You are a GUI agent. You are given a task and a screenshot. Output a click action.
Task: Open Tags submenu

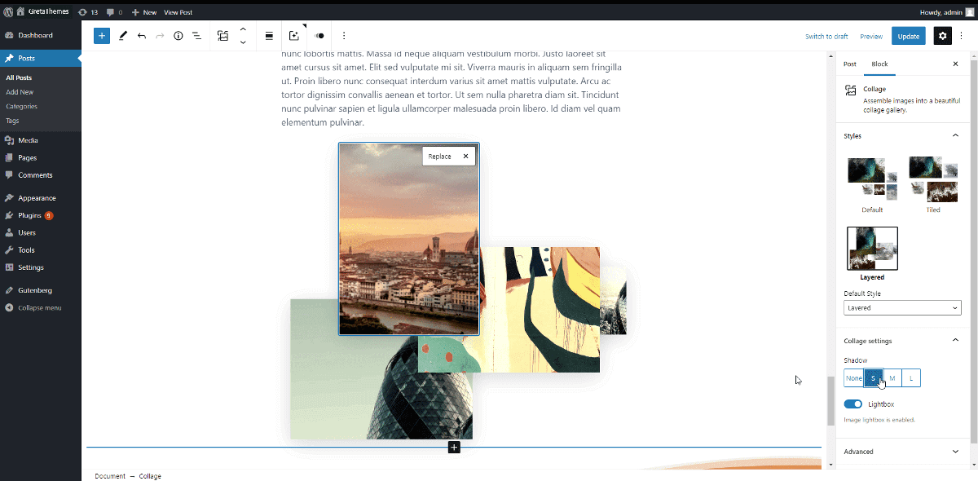point(12,121)
